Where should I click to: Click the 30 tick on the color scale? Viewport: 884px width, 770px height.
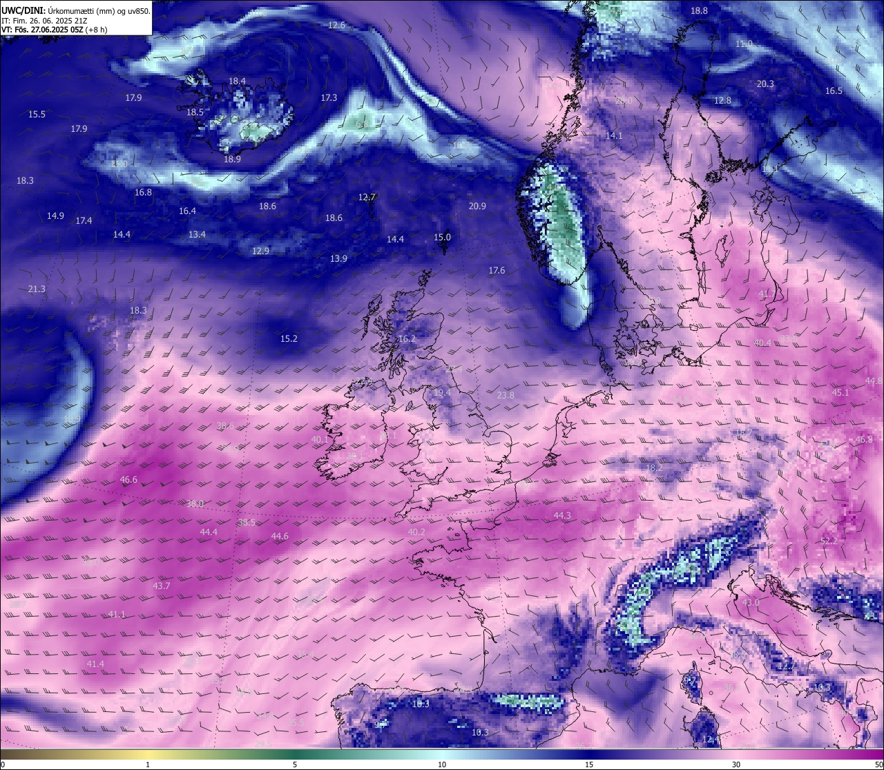pyautogui.click(x=736, y=764)
